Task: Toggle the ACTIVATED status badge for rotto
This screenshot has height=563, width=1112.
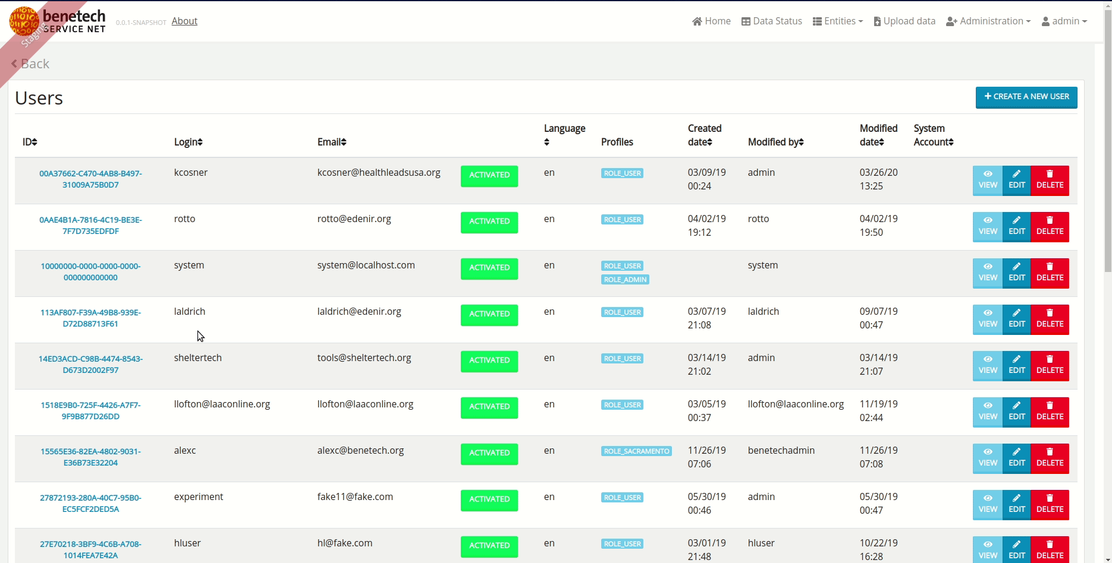Action: pos(489,222)
